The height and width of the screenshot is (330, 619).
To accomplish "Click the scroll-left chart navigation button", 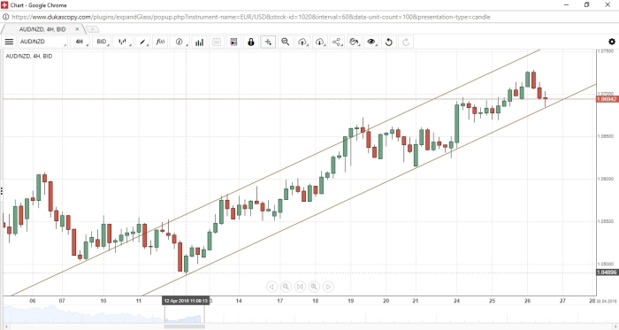I will [271, 287].
